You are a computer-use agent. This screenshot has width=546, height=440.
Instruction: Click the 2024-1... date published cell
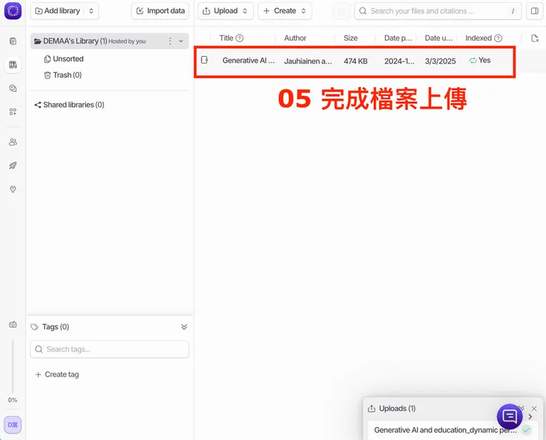tap(399, 61)
